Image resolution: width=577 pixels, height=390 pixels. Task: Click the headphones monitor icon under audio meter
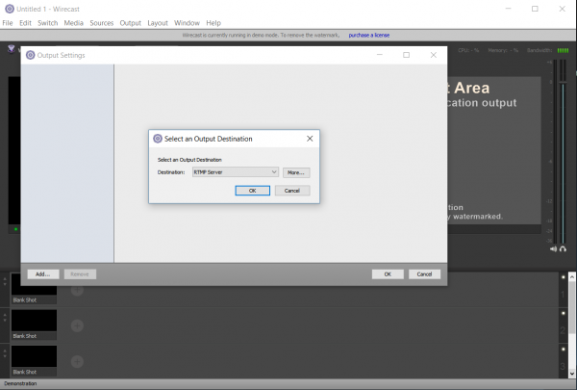pyautogui.click(x=563, y=249)
